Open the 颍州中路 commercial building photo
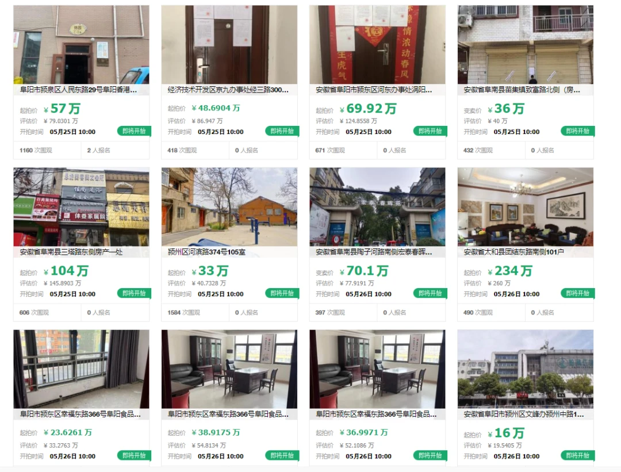The height and width of the screenshot is (472, 621). (x=526, y=369)
